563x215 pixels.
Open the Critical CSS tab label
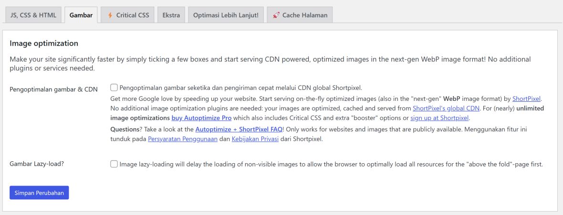click(133, 15)
